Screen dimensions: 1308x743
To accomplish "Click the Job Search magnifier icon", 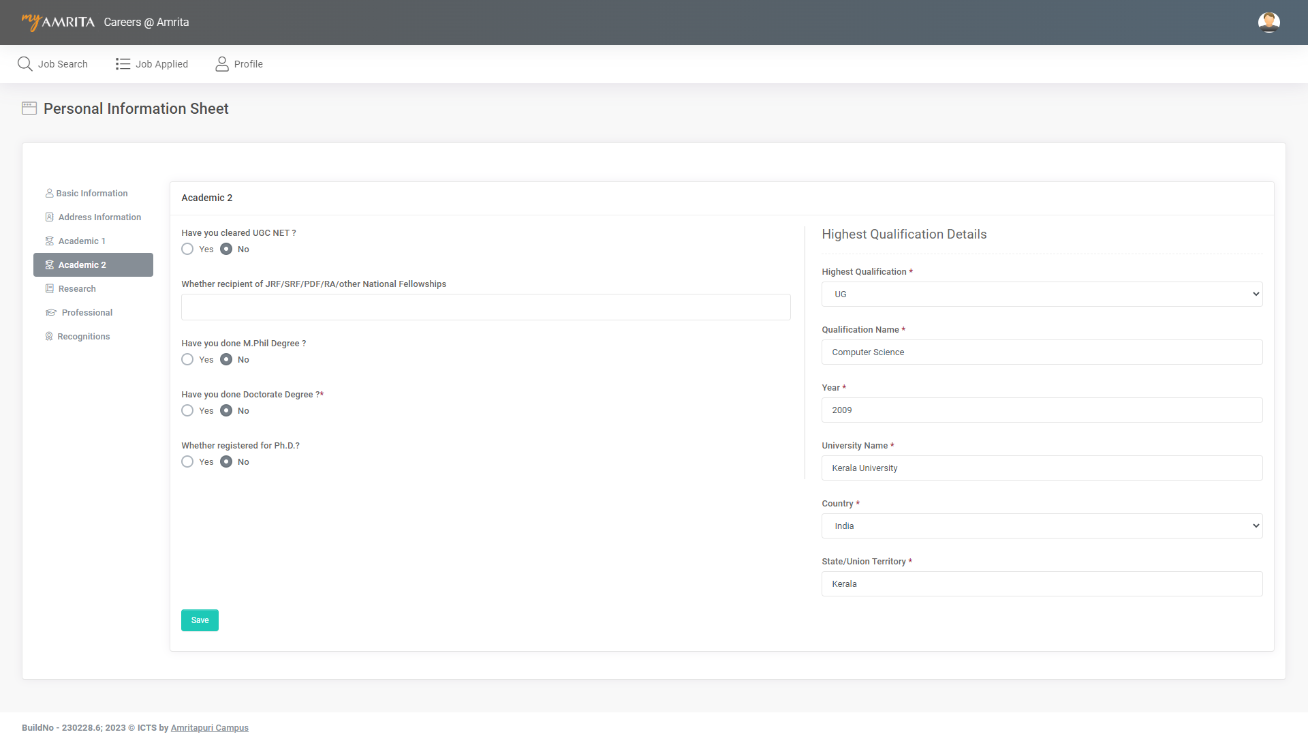I will coord(25,64).
